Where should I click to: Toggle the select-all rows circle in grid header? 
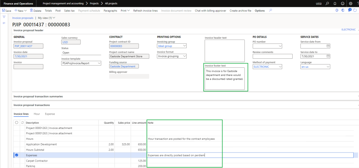(16, 123)
